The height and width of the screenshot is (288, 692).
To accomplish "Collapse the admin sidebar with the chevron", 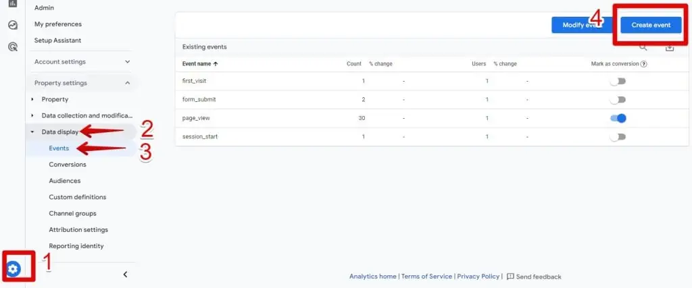I will click(125, 275).
